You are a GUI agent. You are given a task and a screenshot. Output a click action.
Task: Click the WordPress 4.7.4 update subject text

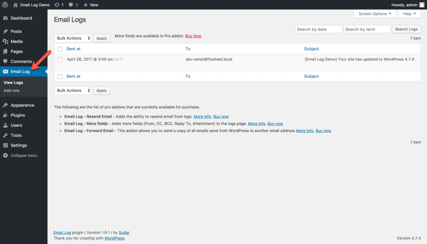[359, 59]
